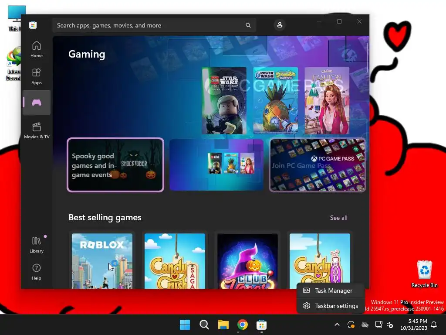Select the middle featured games banner card
The height and width of the screenshot is (335, 446).
tap(216, 165)
